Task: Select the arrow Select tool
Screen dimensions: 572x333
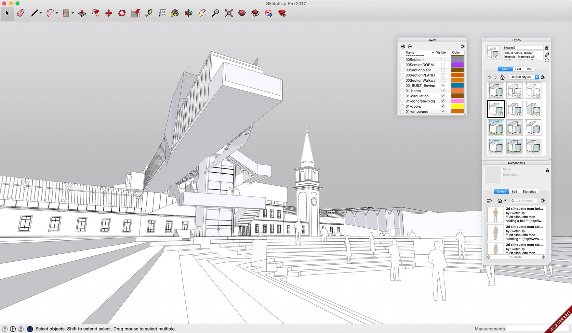Action: [7, 13]
